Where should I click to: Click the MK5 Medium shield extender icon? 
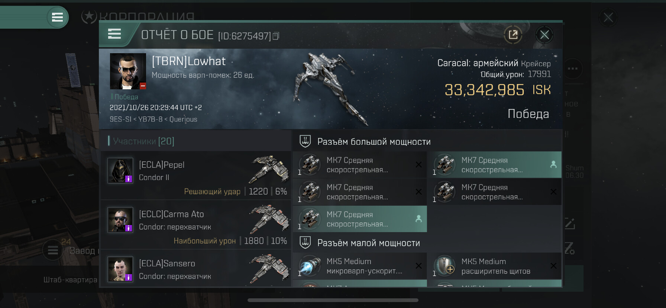[x=445, y=266]
